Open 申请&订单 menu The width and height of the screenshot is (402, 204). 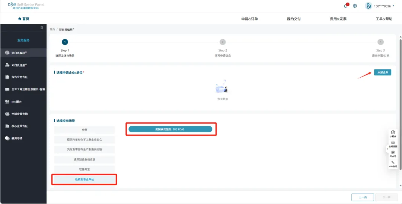coord(249,19)
